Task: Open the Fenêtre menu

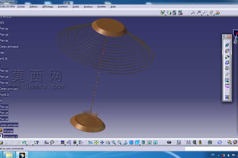Action: (101, 7)
